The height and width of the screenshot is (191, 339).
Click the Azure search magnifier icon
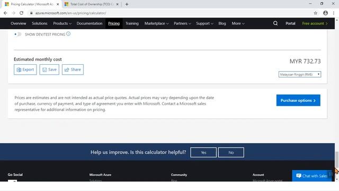click(275, 23)
